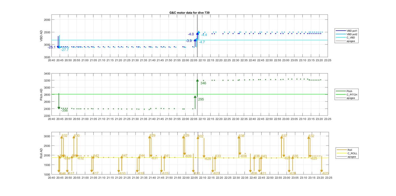The width and height of the screenshot is (396, 196).
Task: Click the '638' roll annotation
Action: pos(242,136)
